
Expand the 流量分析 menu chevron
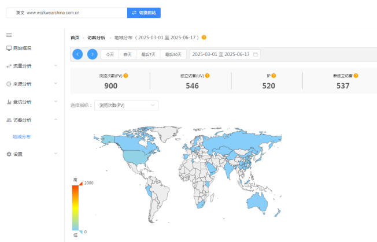tap(56, 65)
